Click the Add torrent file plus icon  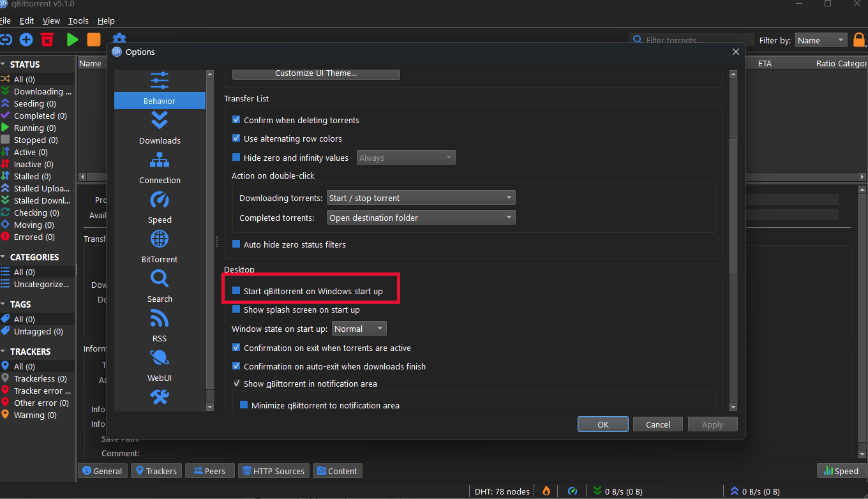click(x=26, y=40)
